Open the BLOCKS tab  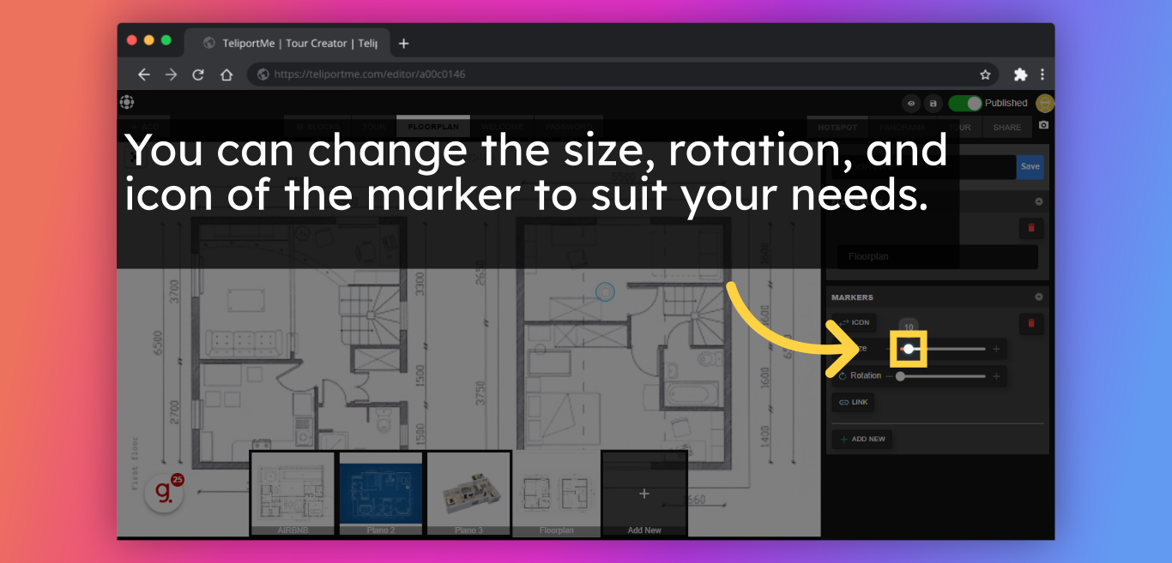coord(317,128)
